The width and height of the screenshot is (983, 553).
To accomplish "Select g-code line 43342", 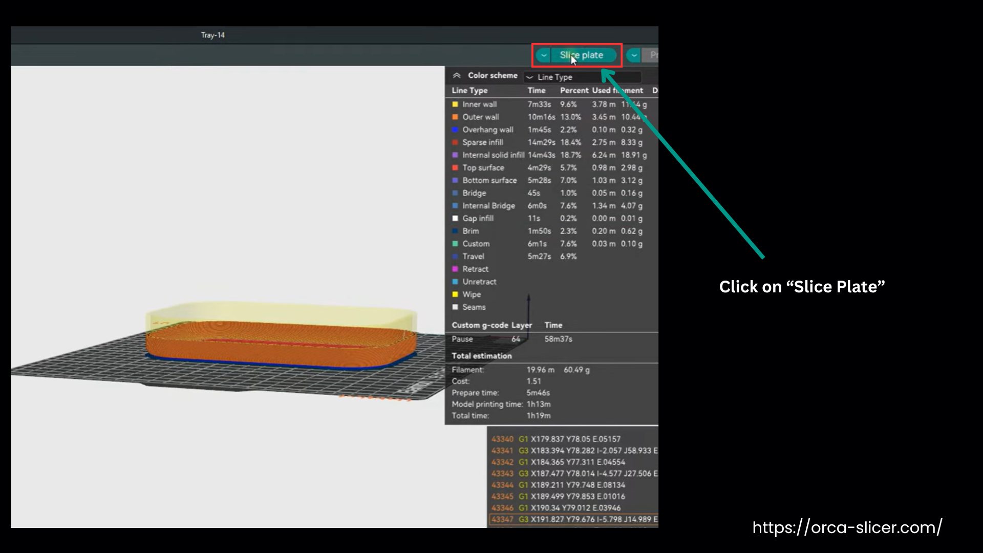I will tap(574, 462).
